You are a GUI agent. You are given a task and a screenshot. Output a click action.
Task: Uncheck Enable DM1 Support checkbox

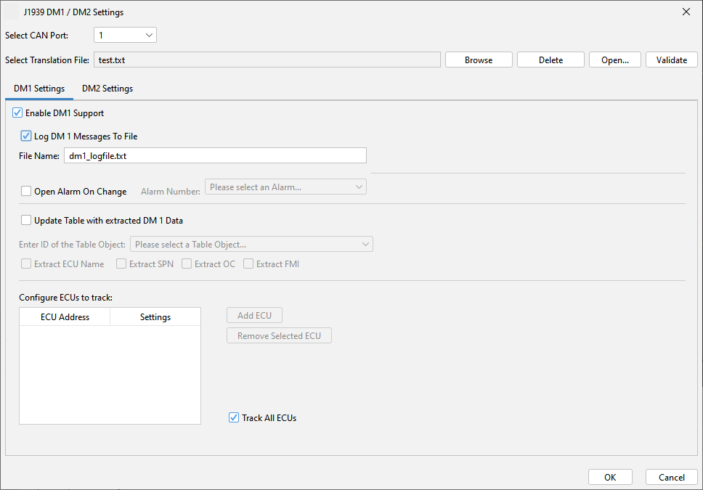(18, 113)
